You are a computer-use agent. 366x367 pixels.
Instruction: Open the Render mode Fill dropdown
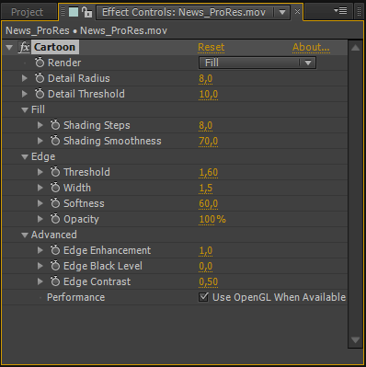click(x=257, y=63)
